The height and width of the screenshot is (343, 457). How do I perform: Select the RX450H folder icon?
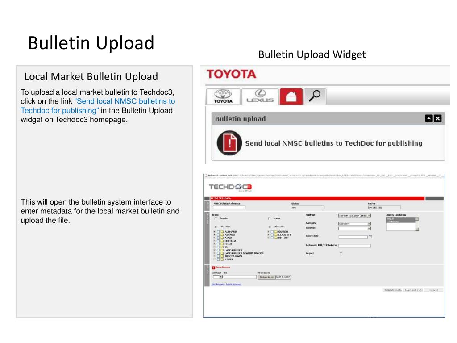coord(276,238)
